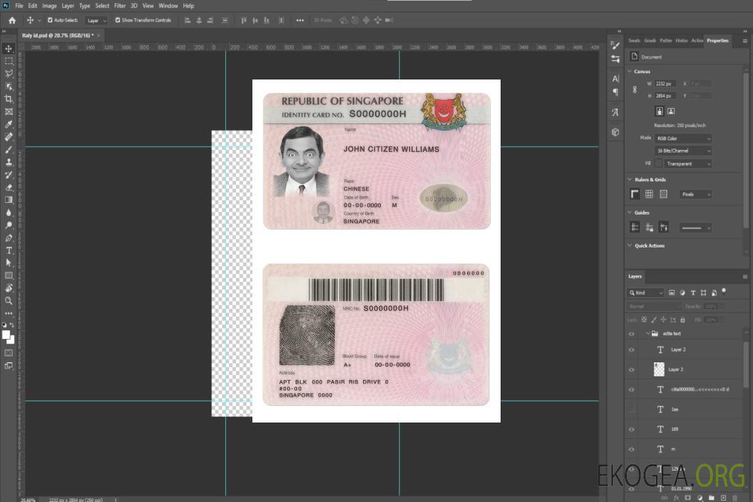Hide the 'Layer 2' text layer
Image resolution: width=753 pixels, height=502 pixels.
tap(632, 350)
